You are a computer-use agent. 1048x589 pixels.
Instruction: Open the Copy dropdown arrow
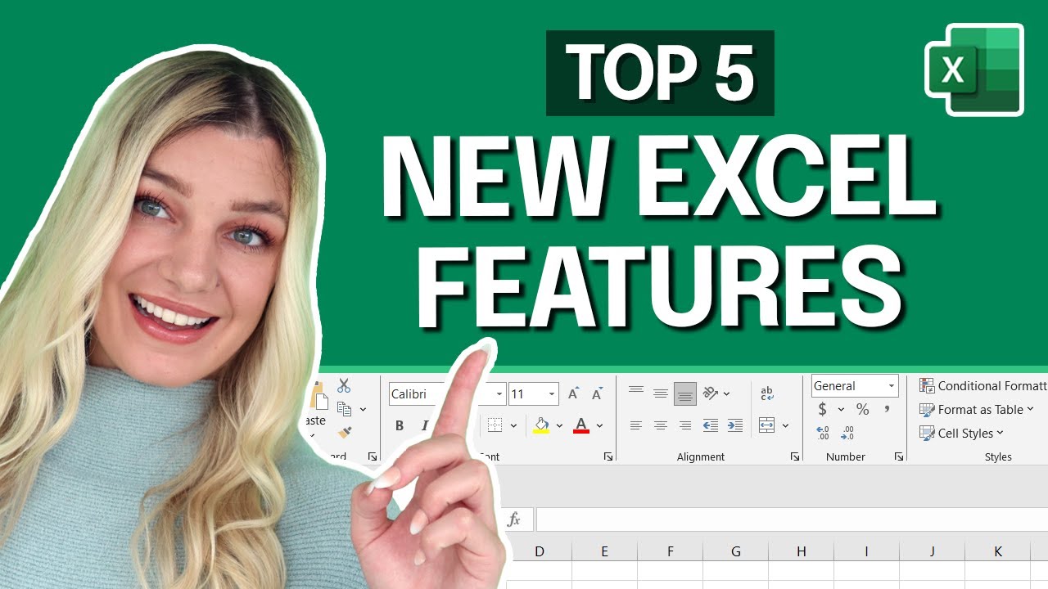(363, 410)
